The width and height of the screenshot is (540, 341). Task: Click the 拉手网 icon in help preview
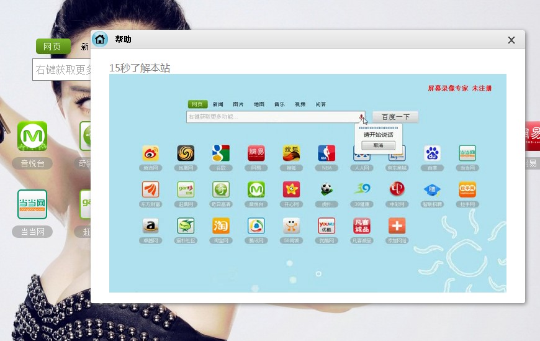[467, 189]
